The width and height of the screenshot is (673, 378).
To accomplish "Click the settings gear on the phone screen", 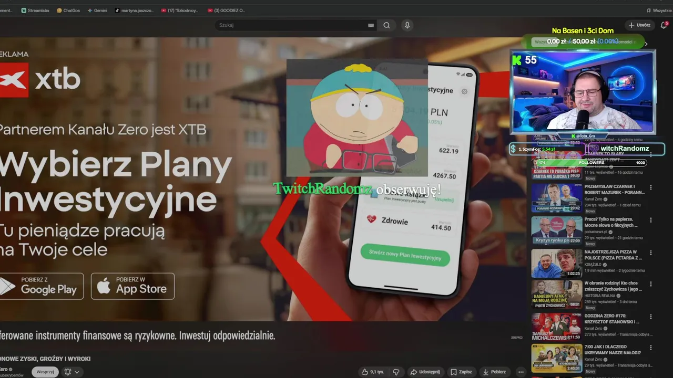I will tap(464, 91).
